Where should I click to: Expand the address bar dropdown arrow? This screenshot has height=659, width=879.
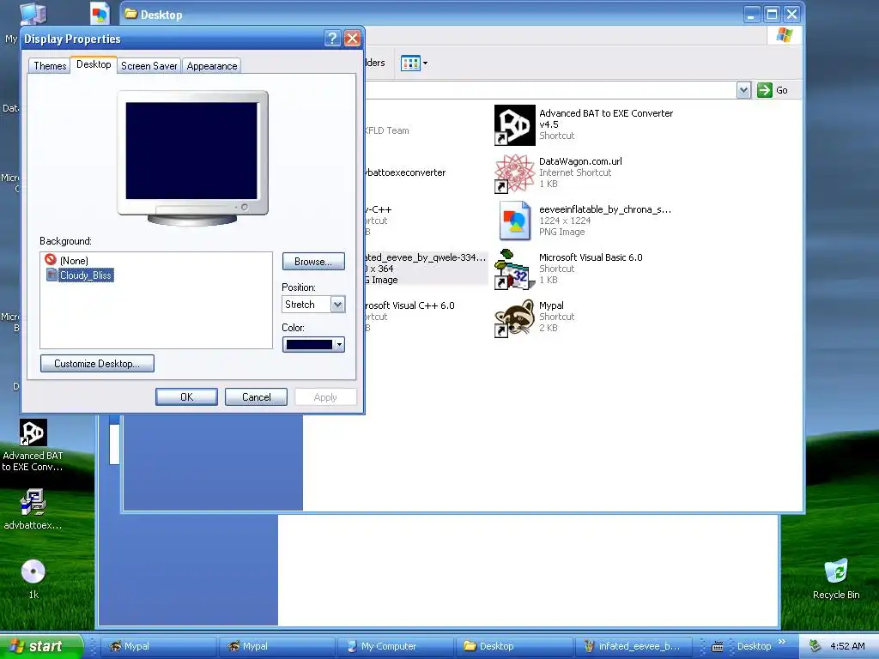coord(743,90)
